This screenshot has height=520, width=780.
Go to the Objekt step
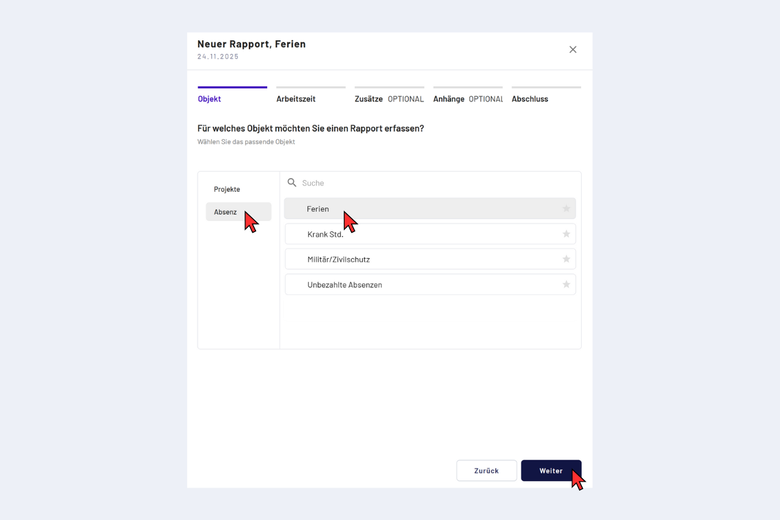tap(209, 99)
